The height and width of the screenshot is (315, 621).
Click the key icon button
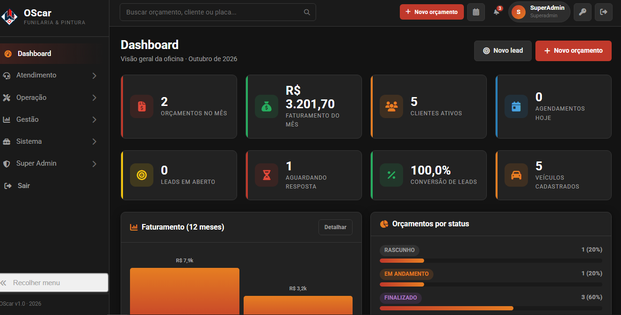coord(583,12)
